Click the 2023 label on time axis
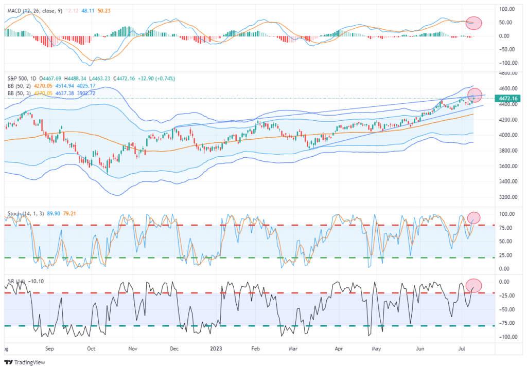The height and width of the screenshot is (370, 527). (x=216, y=349)
